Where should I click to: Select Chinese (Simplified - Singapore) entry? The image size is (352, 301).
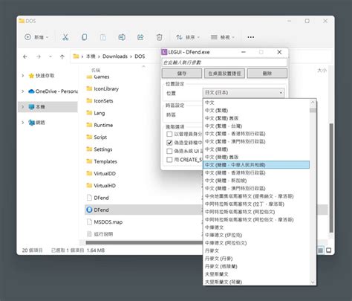pyautogui.click(x=256, y=181)
